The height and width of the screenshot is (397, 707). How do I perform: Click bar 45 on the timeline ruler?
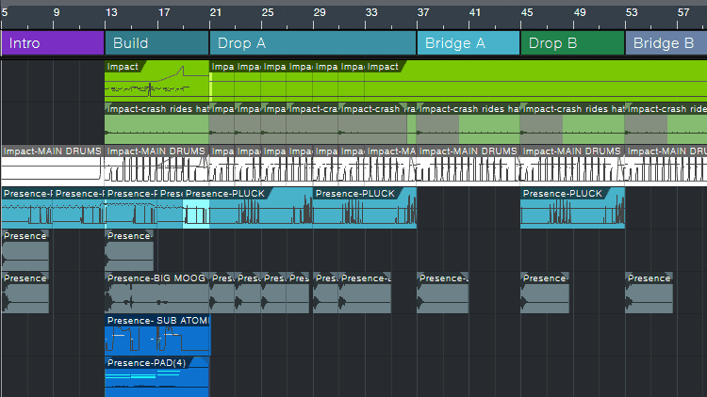pos(527,12)
